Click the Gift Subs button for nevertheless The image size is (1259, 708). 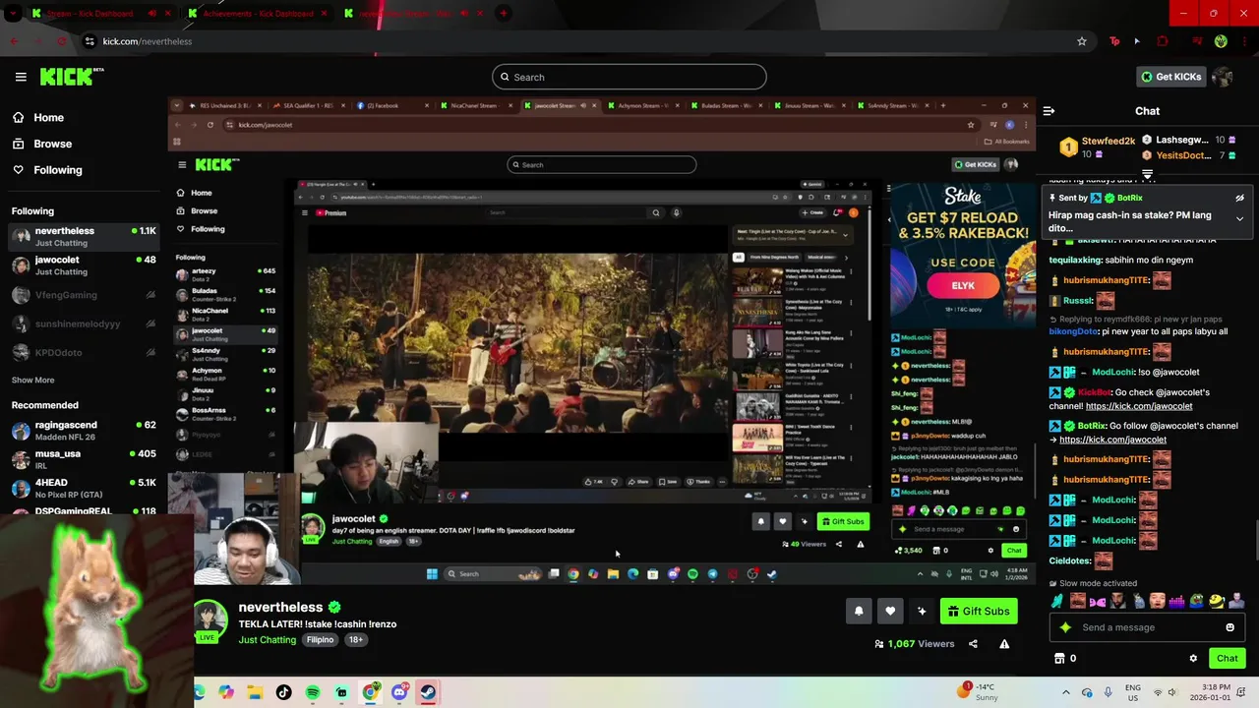979,611
